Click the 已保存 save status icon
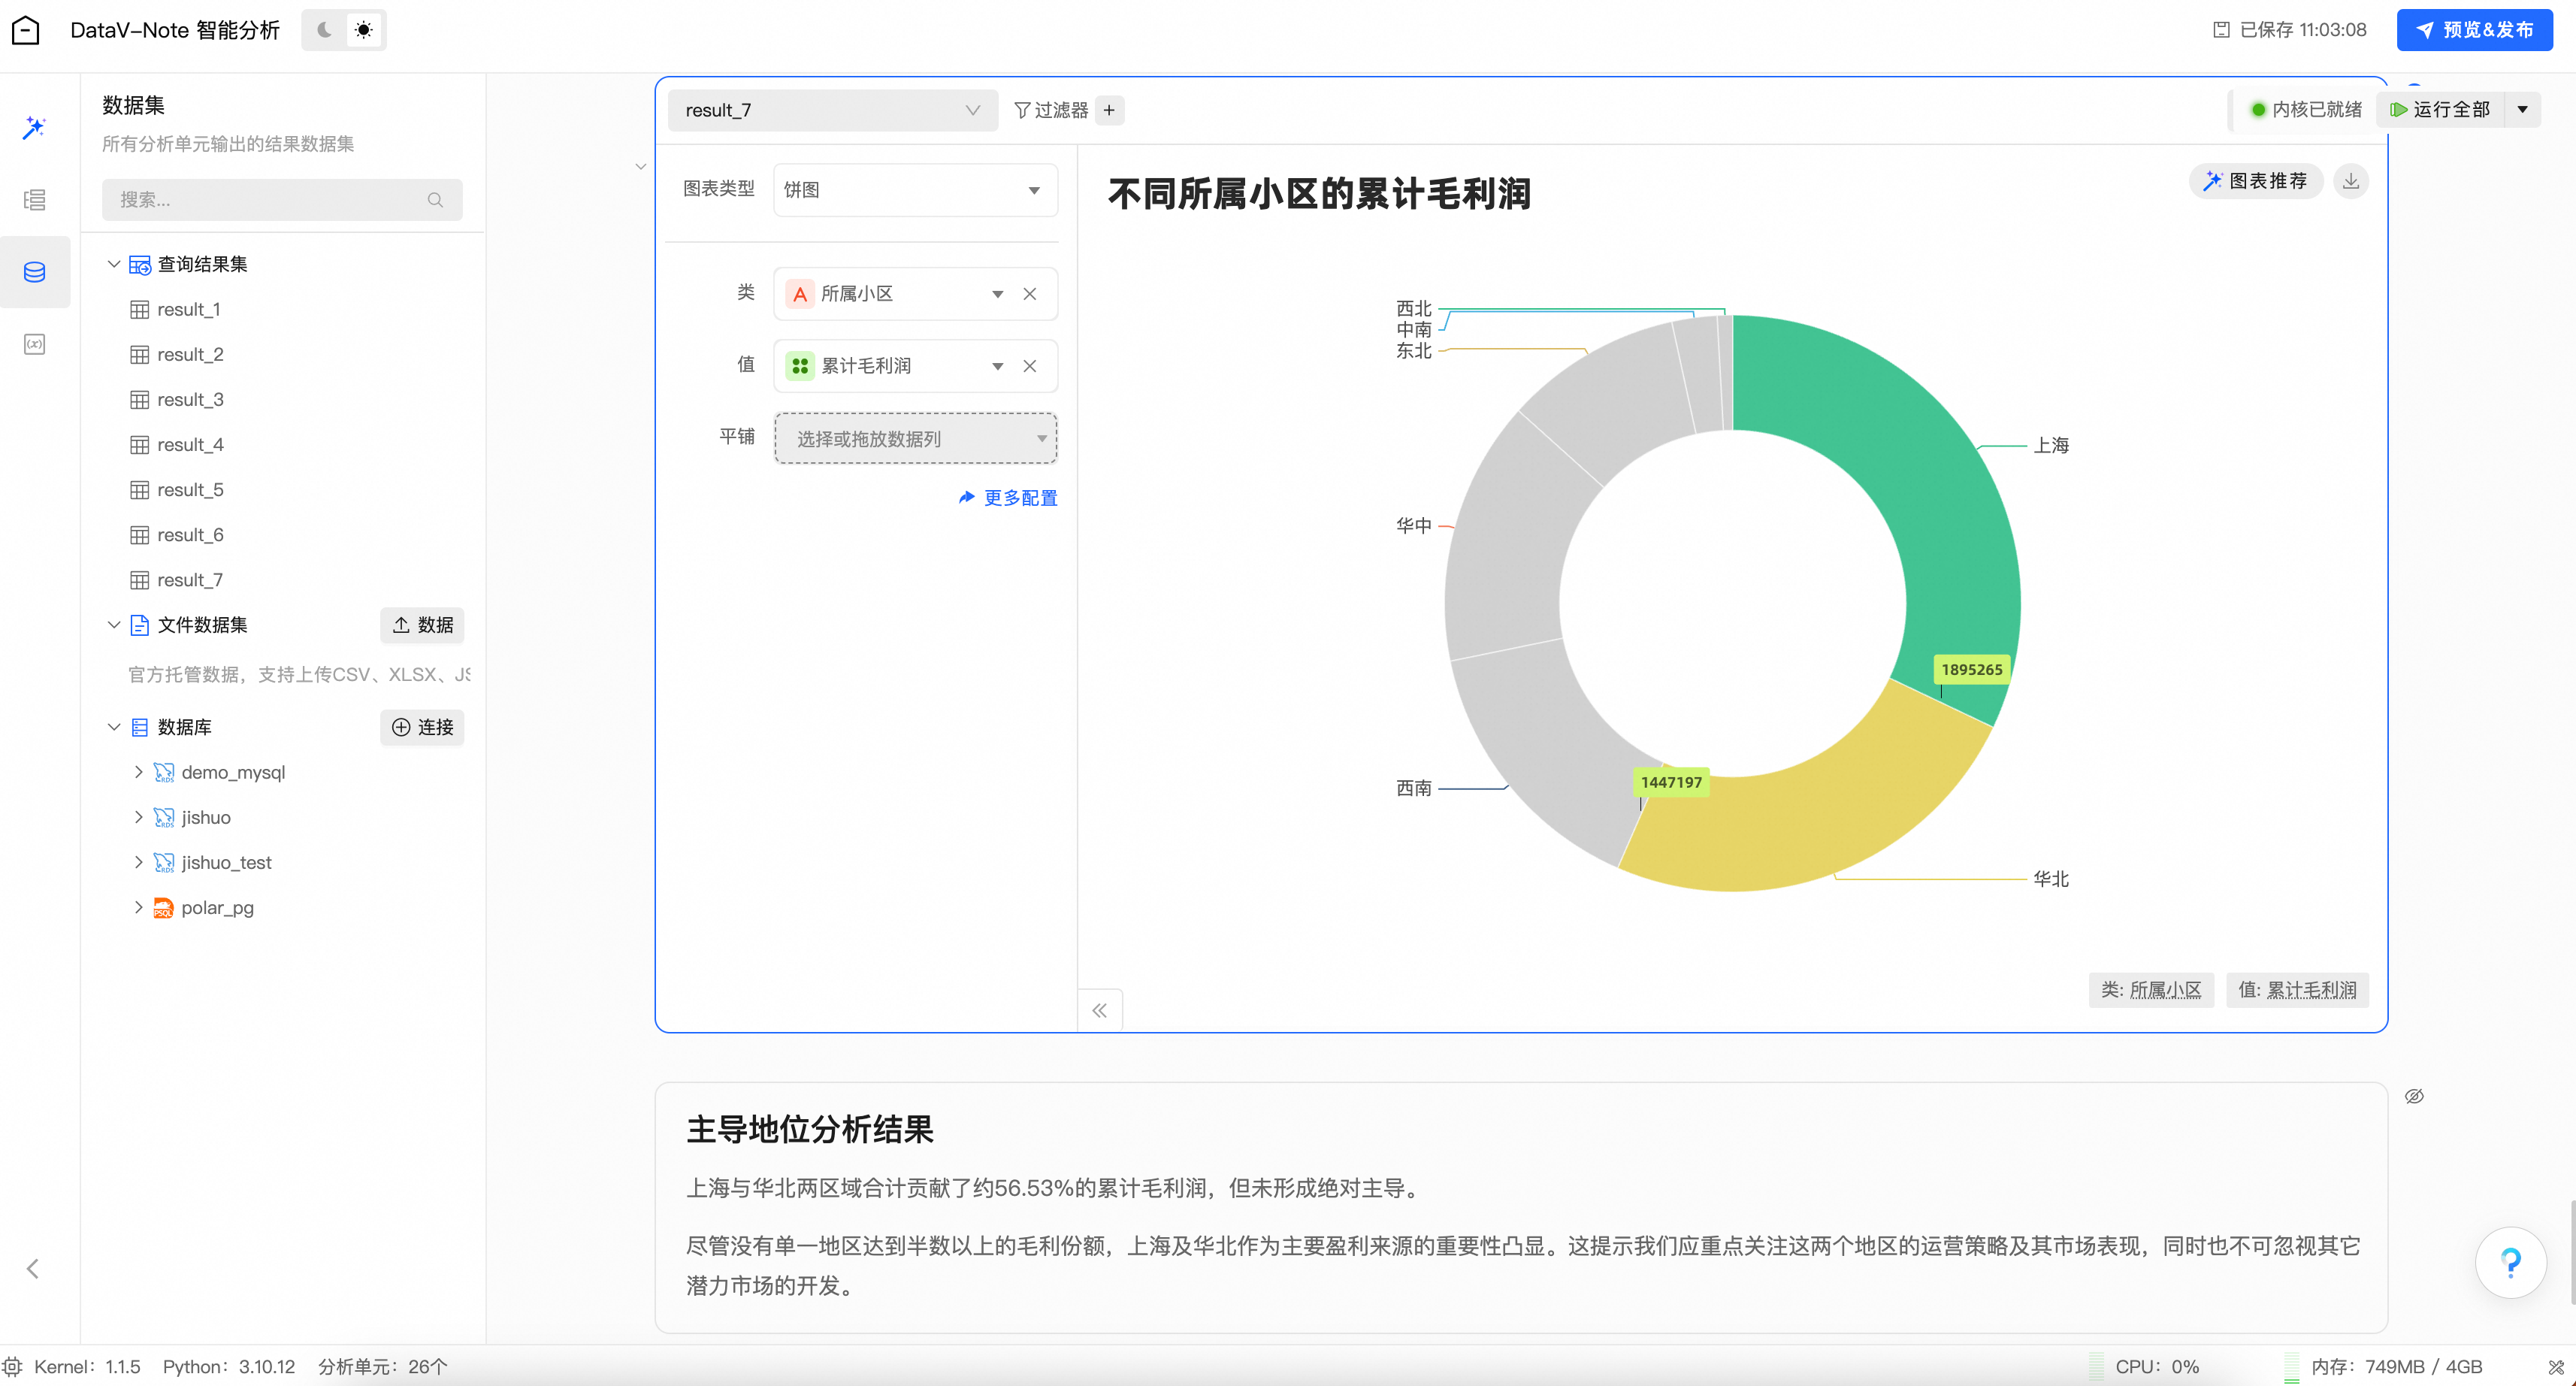The image size is (2576, 1386). 2221,30
